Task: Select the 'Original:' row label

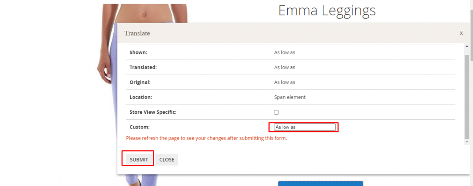Action: click(139, 82)
